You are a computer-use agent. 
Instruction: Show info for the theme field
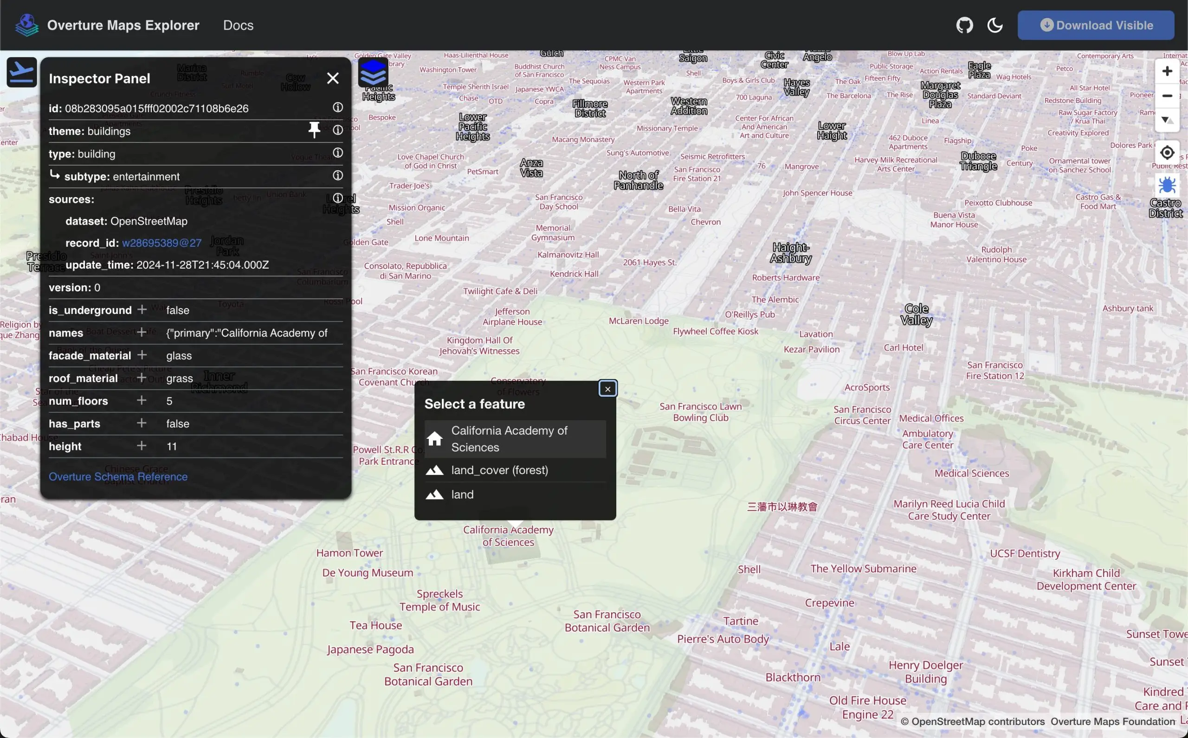click(x=337, y=130)
